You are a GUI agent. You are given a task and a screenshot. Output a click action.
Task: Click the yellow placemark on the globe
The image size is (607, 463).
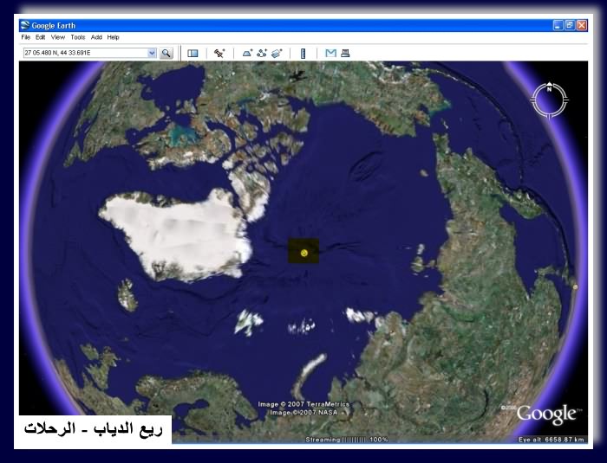pyautogui.click(x=303, y=253)
